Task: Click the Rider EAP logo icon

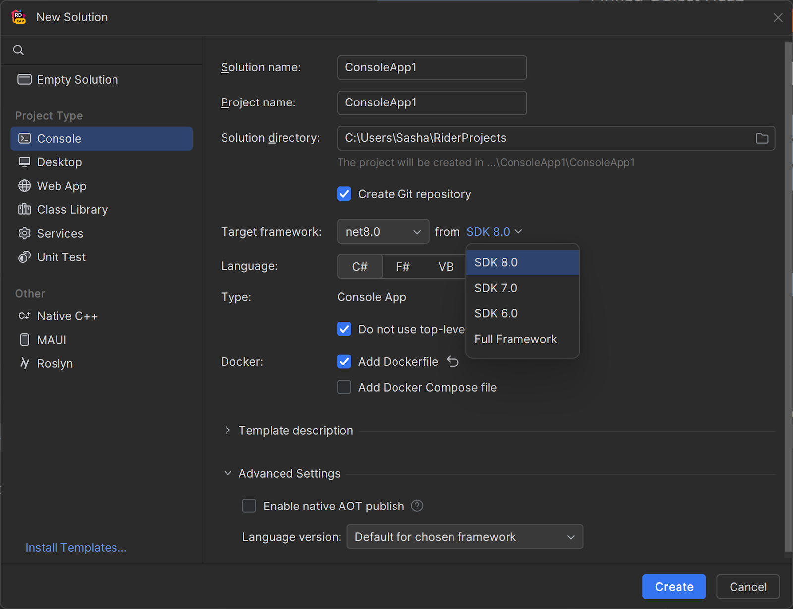Action: tap(19, 17)
